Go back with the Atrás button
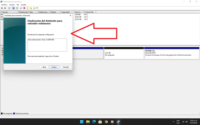Image resolution: width=200 pixels, height=125 pixels. 44,67
